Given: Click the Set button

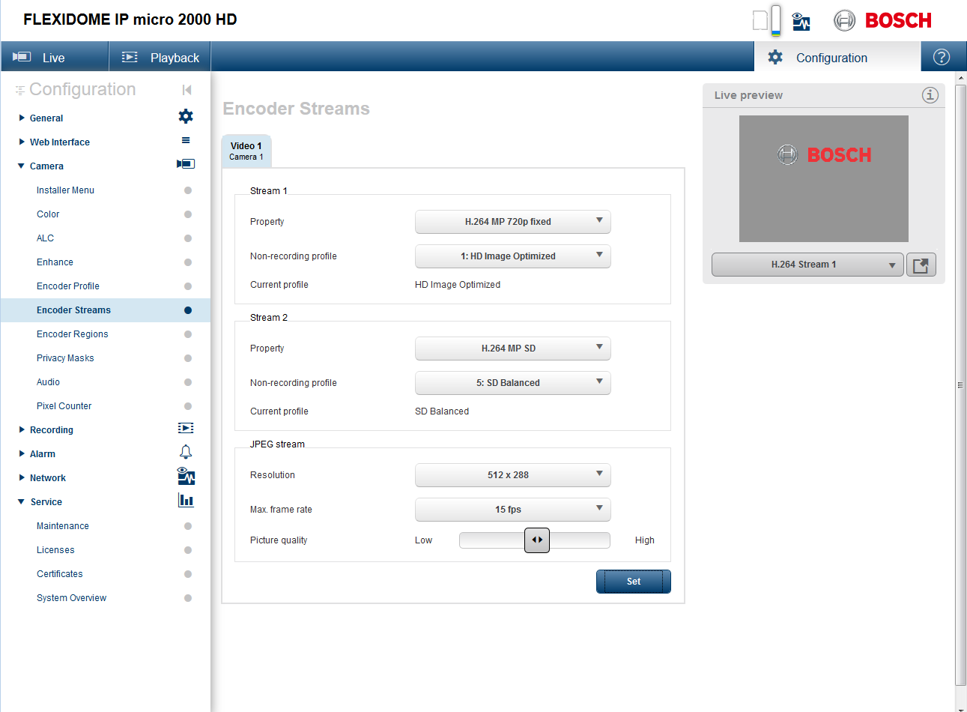Looking at the screenshot, I should [633, 582].
